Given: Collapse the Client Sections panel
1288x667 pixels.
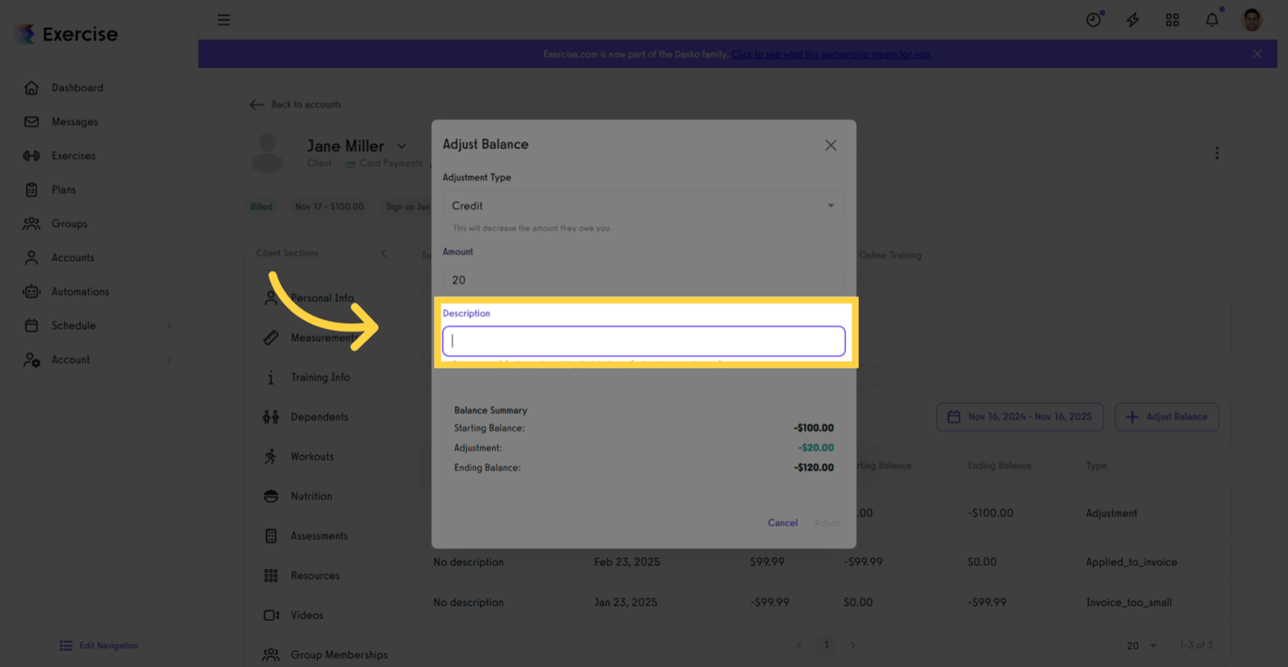Looking at the screenshot, I should coord(384,253).
